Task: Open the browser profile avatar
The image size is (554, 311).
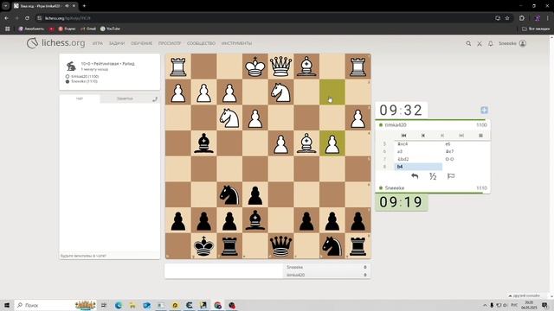Action: 537,18
